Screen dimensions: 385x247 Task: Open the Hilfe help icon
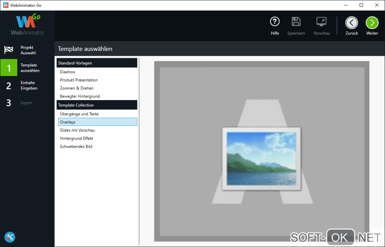click(x=274, y=22)
